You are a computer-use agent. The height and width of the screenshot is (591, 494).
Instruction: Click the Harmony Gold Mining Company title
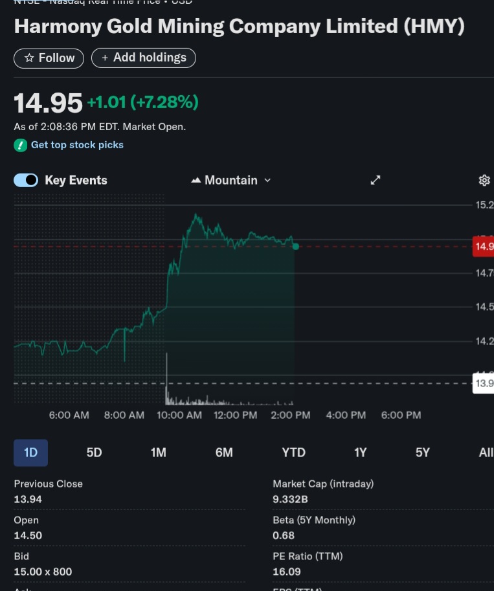[x=239, y=27]
